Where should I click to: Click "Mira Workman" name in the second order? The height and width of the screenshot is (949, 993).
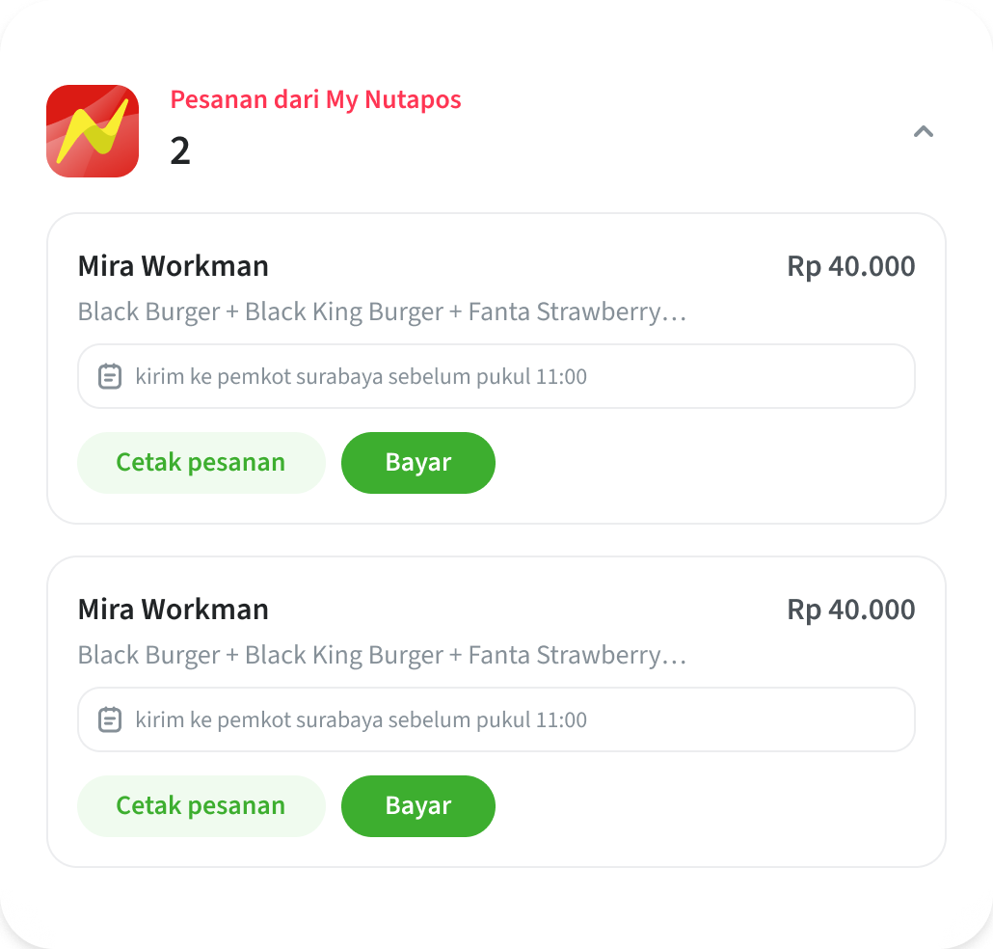[173, 609]
